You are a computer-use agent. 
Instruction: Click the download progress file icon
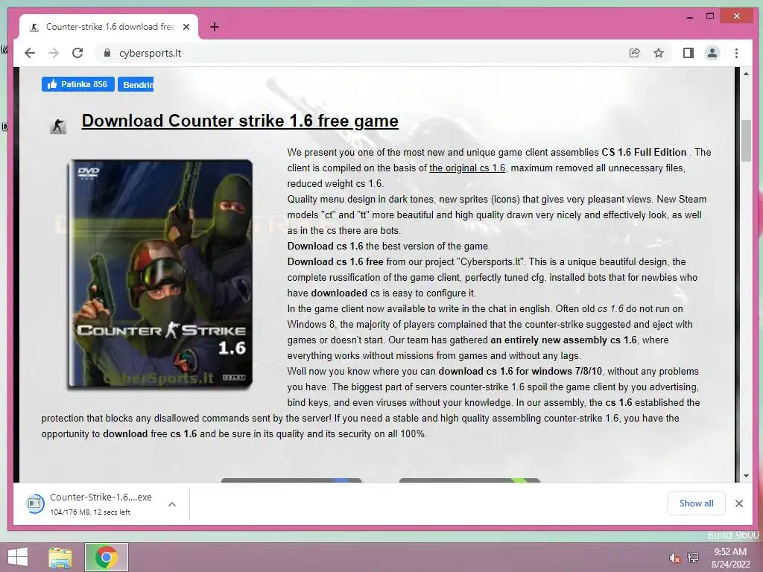coord(34,503)
